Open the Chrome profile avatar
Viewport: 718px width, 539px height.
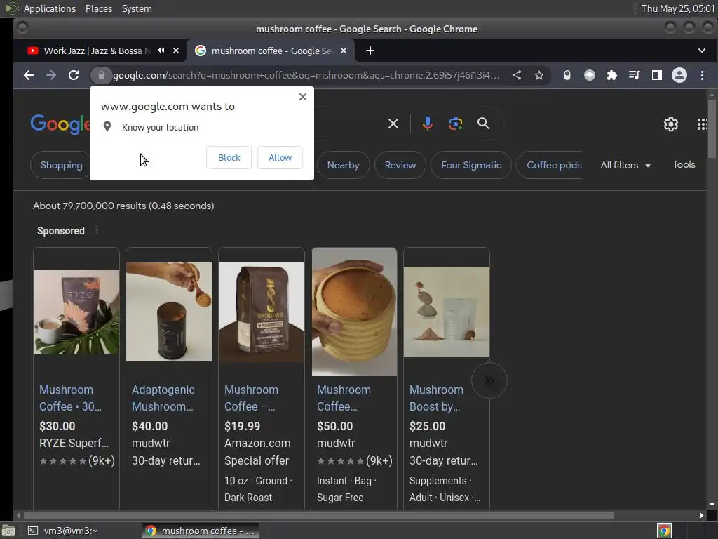tap(679, 75)
